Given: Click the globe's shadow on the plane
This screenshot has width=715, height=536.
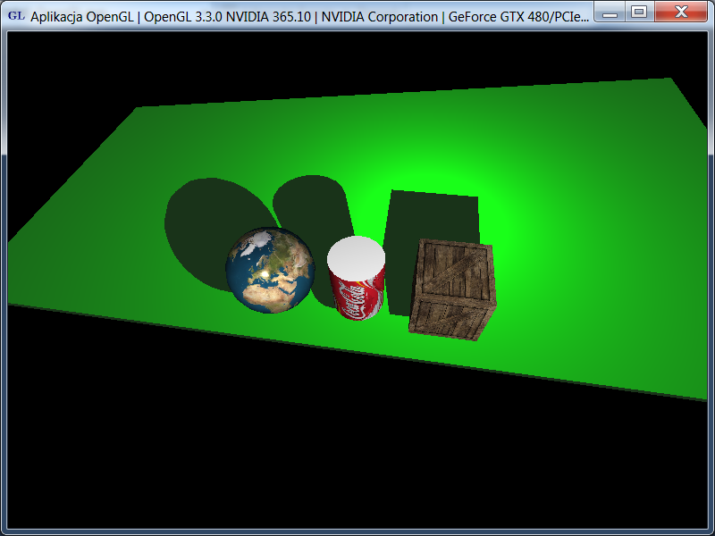Looking at the screenshot, I should coord(201,223).
